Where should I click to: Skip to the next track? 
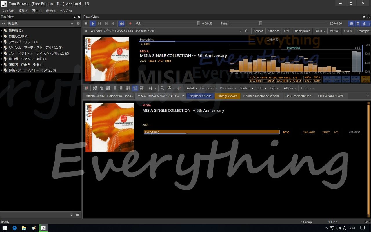pos(113,23)
